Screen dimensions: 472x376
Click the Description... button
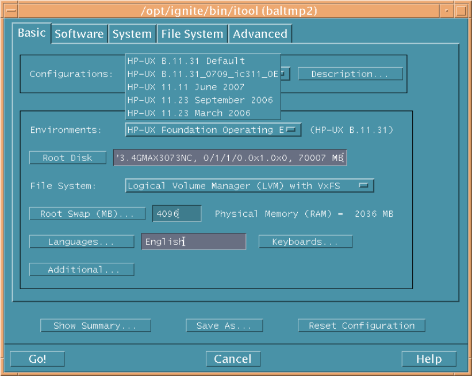[x=350, y=74]
